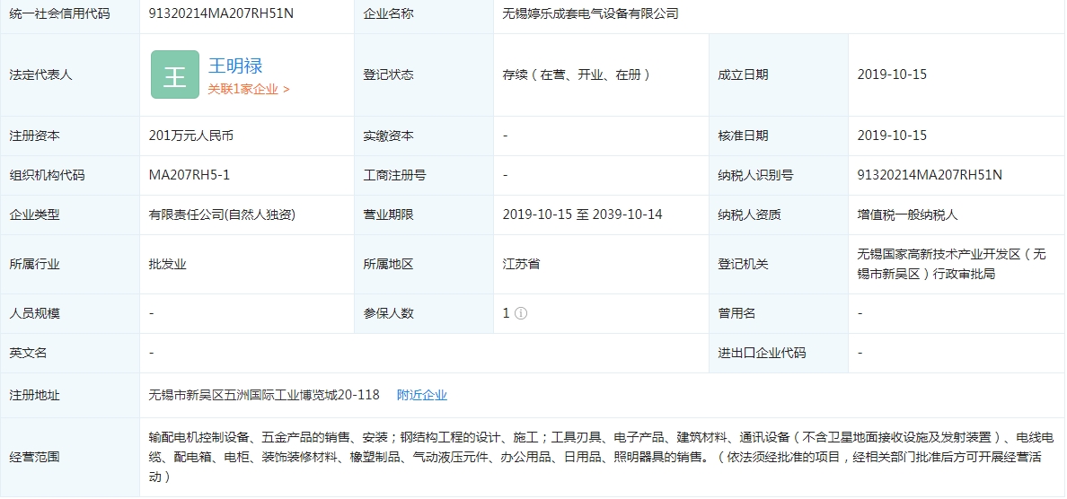Click the business term 2019-10-15 至 2039-10-14

[582, 214]
